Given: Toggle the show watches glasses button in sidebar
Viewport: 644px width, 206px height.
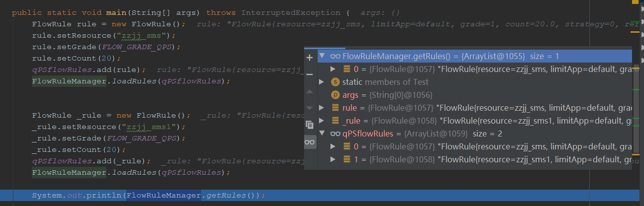Looking at the screenshot, I should pyautogui.click(x=310, y=142).
